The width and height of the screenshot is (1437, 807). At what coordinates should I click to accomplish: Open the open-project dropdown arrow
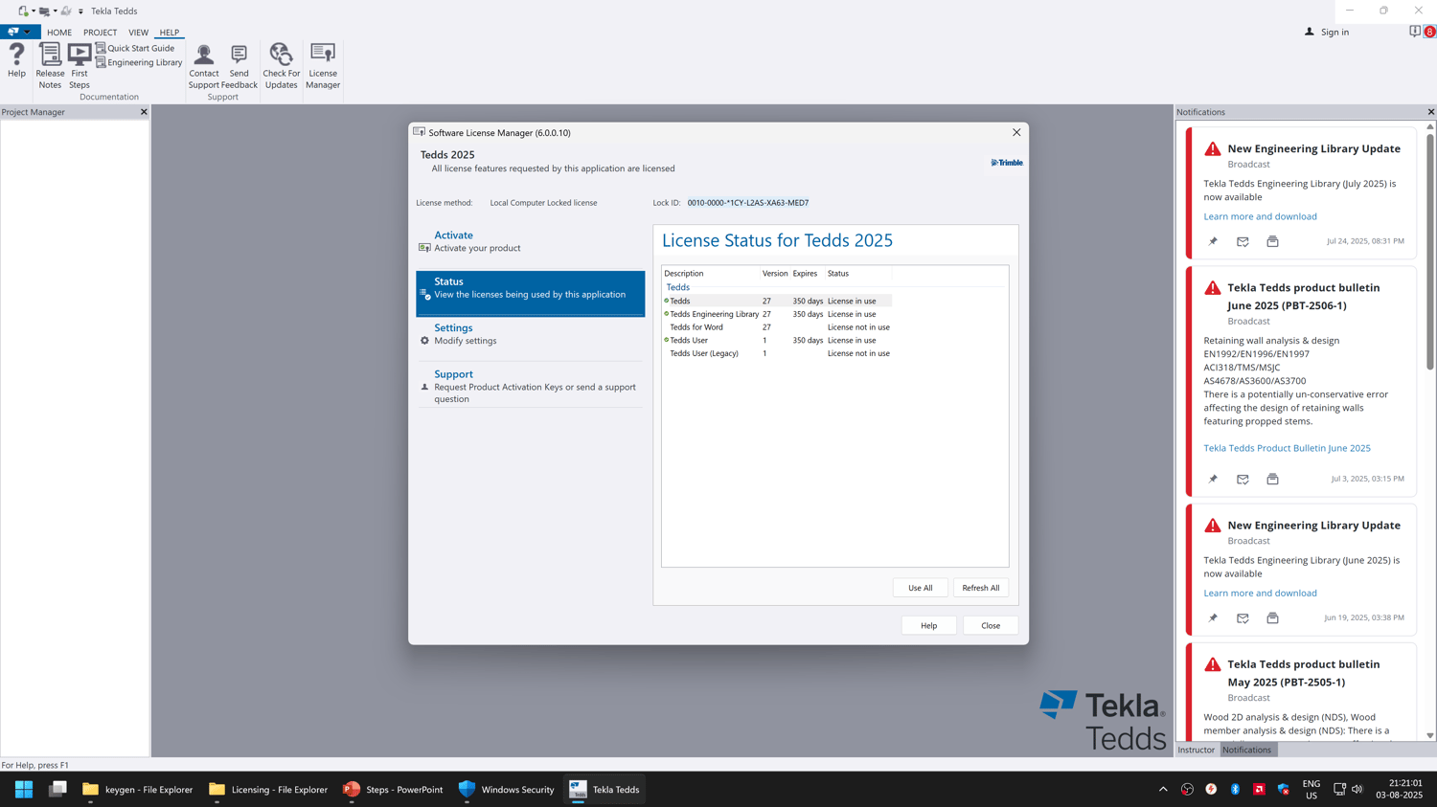pos(55,11)
